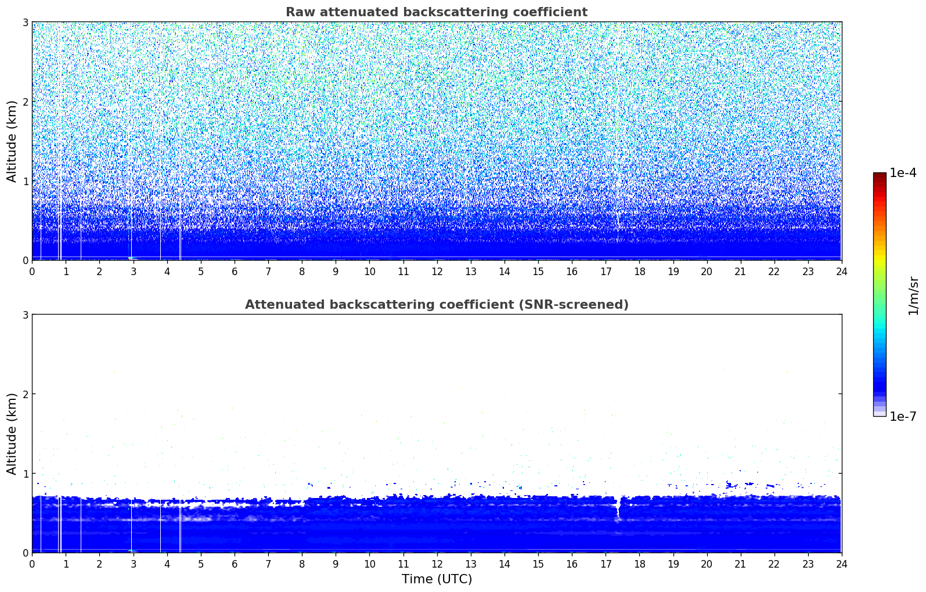
Task: Click the '1e-4' colorbar maximum label
Action: 903,173
